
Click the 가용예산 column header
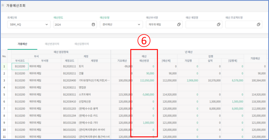pos(255,58)
